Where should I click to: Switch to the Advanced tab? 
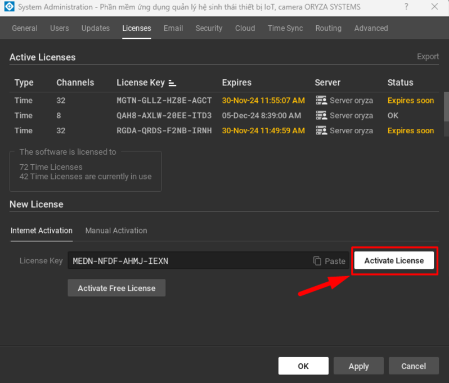pos(371,28)
